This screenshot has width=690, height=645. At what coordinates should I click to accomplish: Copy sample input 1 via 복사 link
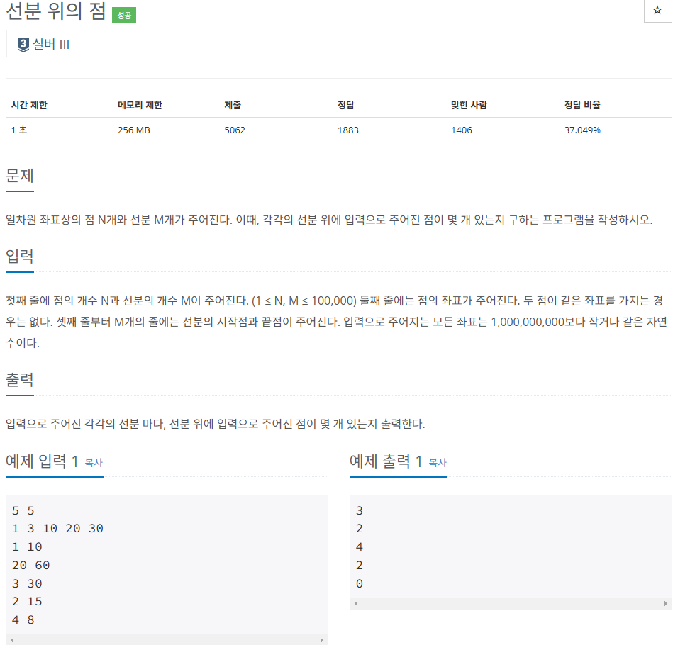94,462
